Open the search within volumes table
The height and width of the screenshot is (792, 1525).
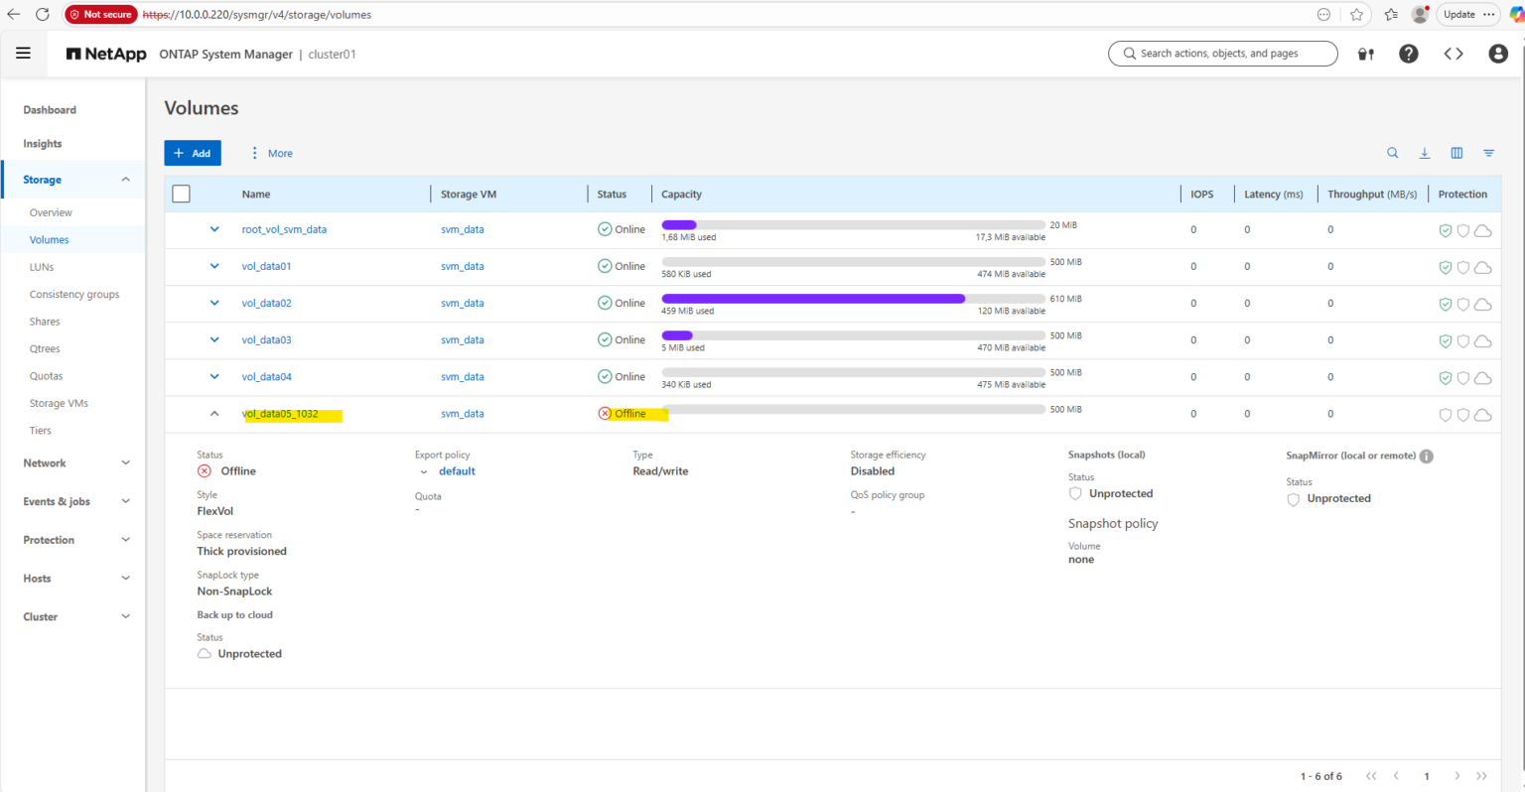(1393, 153)
